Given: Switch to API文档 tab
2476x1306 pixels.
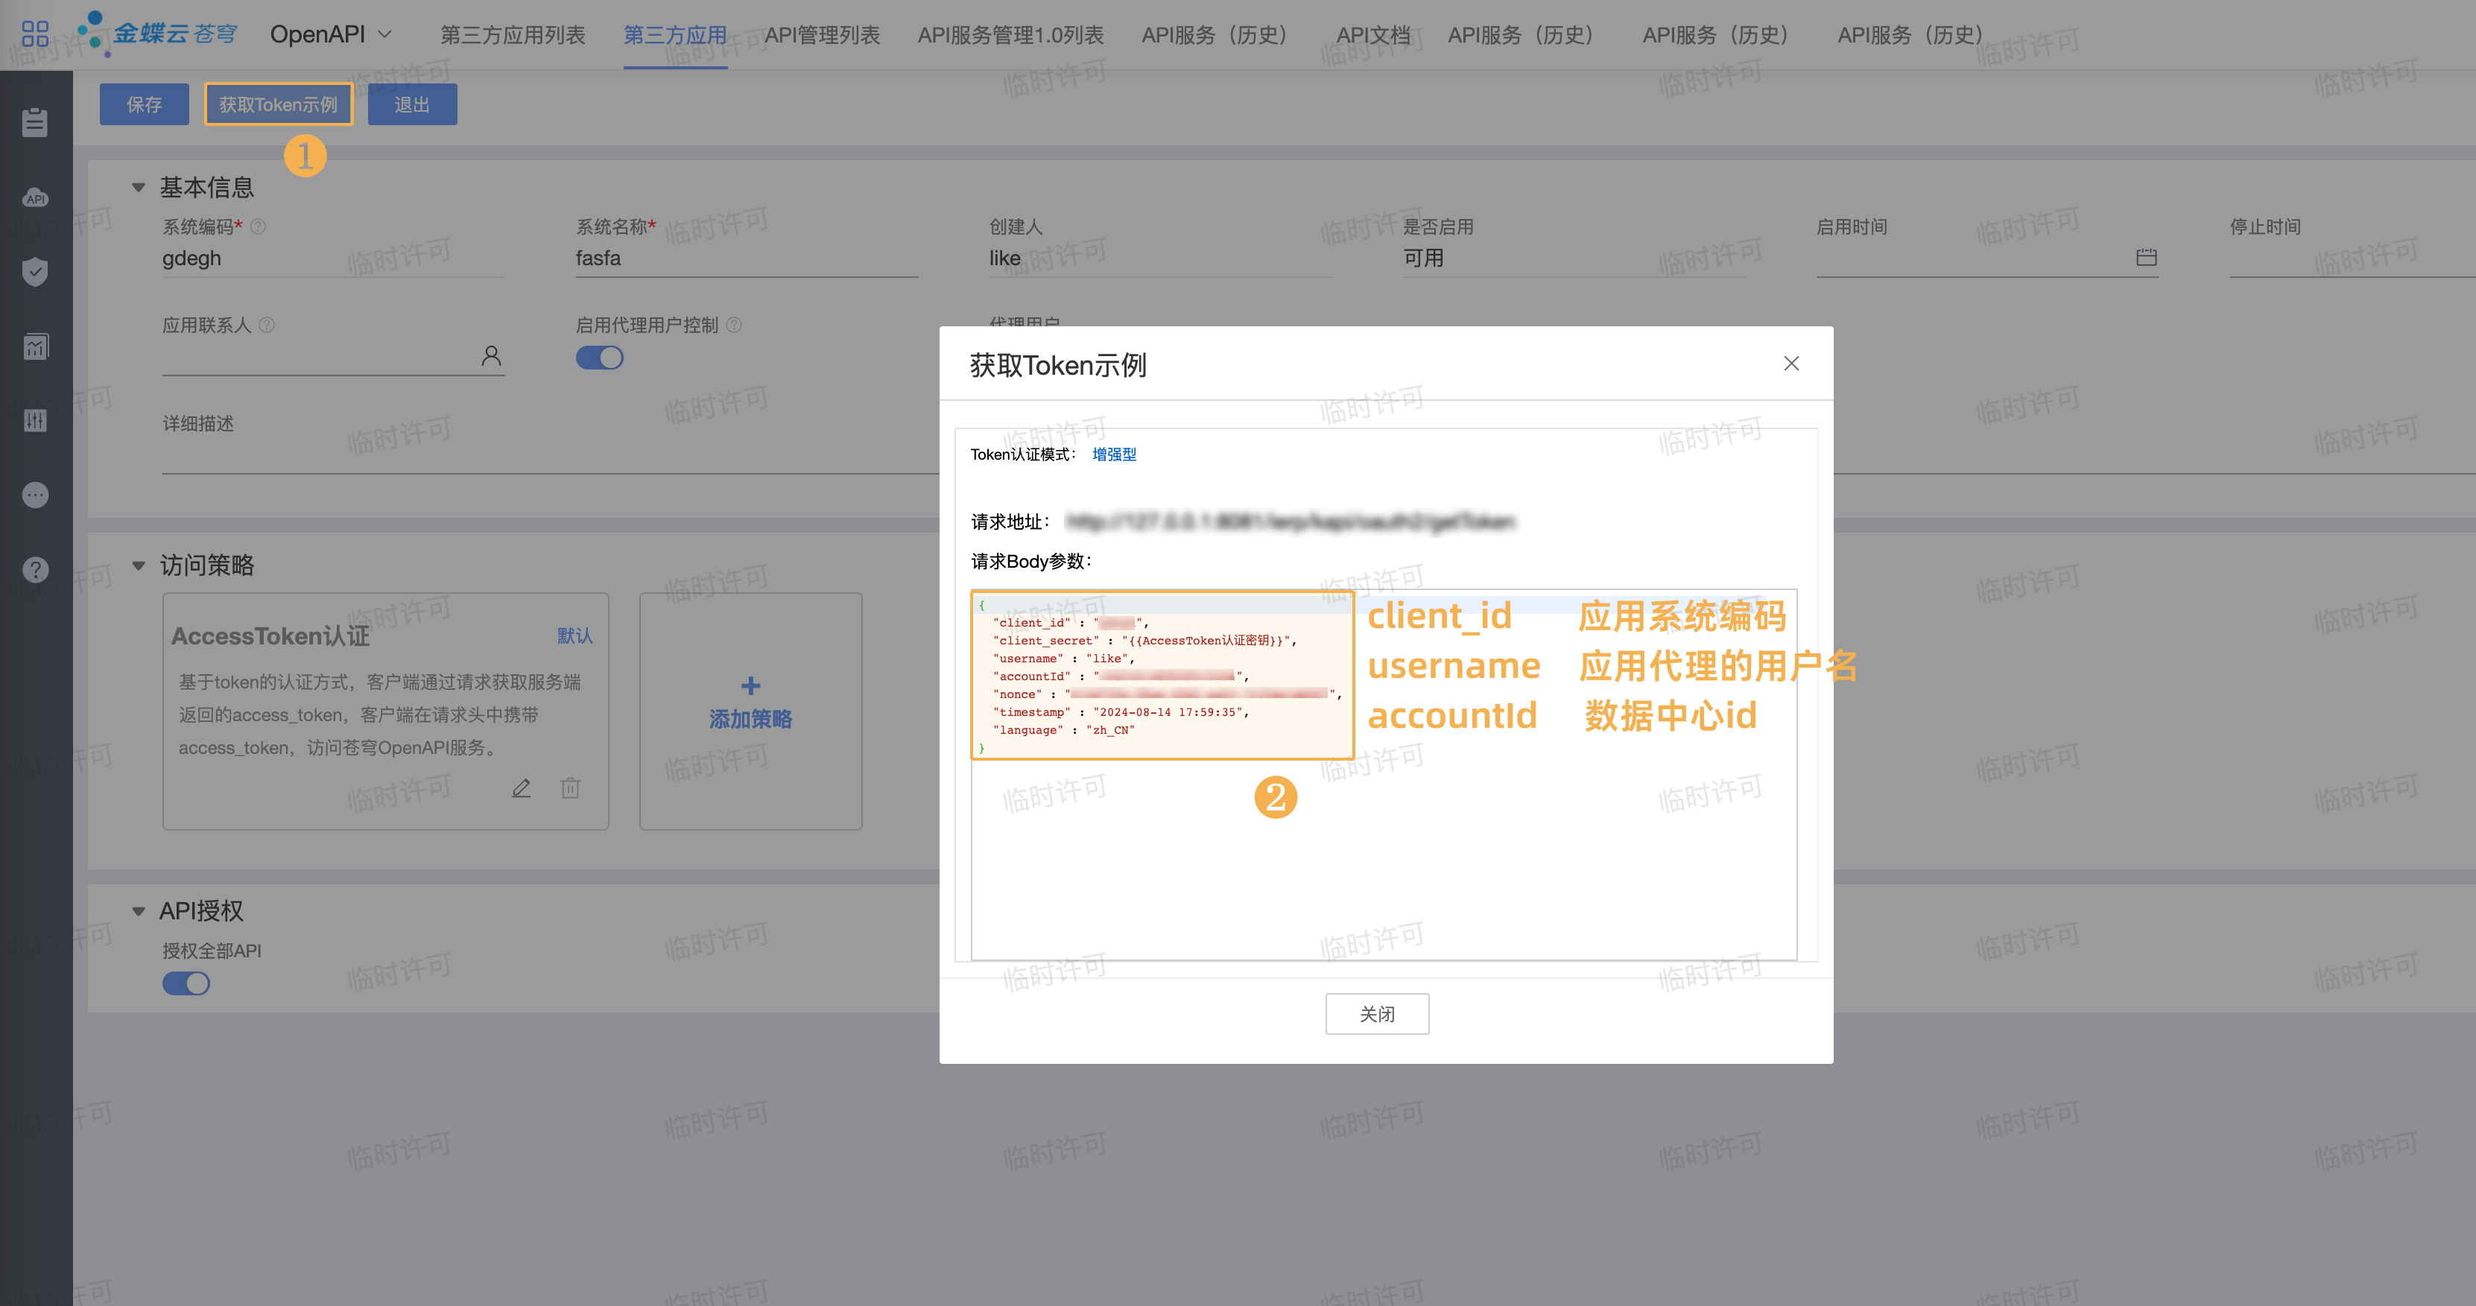Looking at the screenshot, I should tap(1372, 34).
